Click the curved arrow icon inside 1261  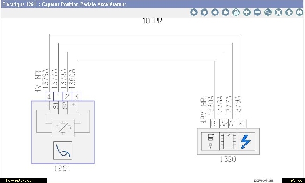pyautogui.click(x=63, y=150)
